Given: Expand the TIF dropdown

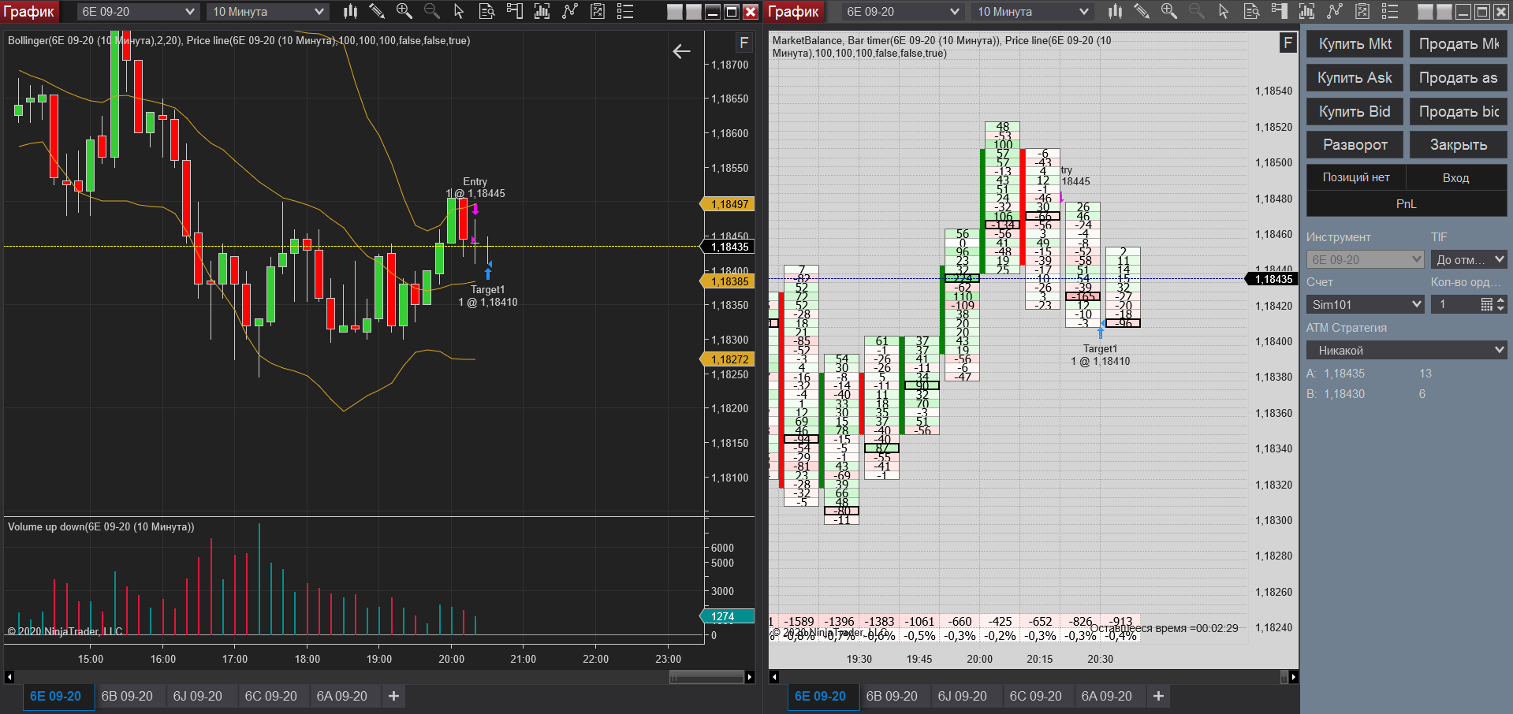Looking at the screenshot, I should tap(1469, 259).
